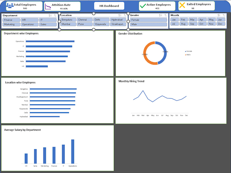Filter month to Sep
Image resolution: width=231 pixels, height=173 pixels.
(x=193, y=24)
